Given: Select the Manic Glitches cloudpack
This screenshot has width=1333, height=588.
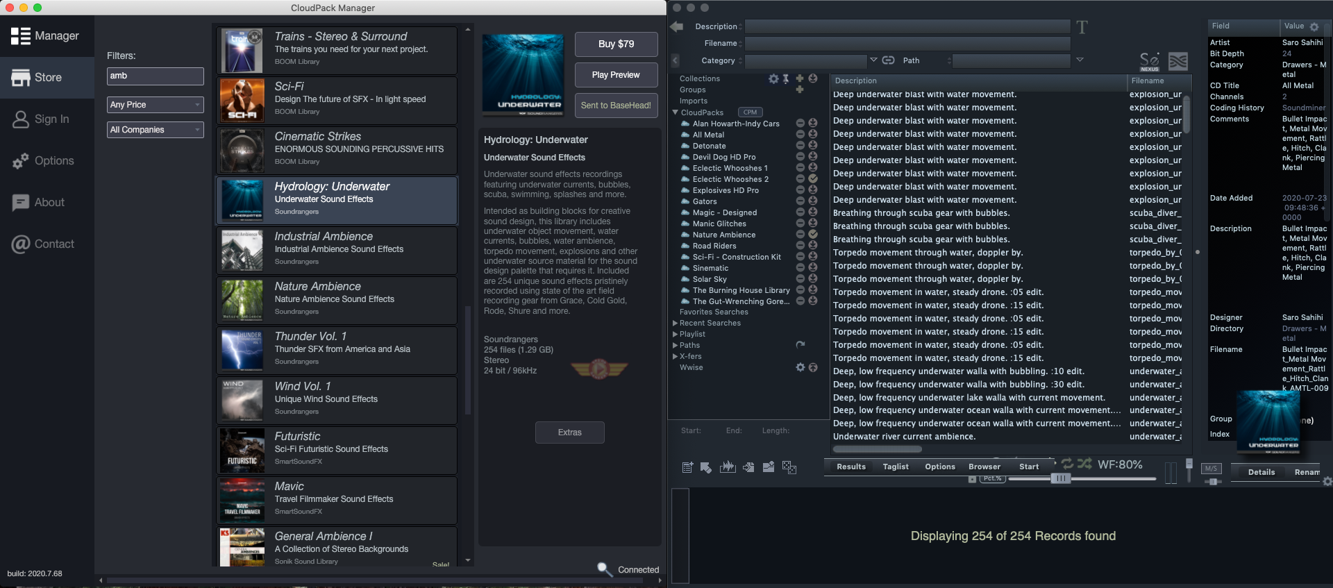Looking at the screenshot, I should coord(719,224).
